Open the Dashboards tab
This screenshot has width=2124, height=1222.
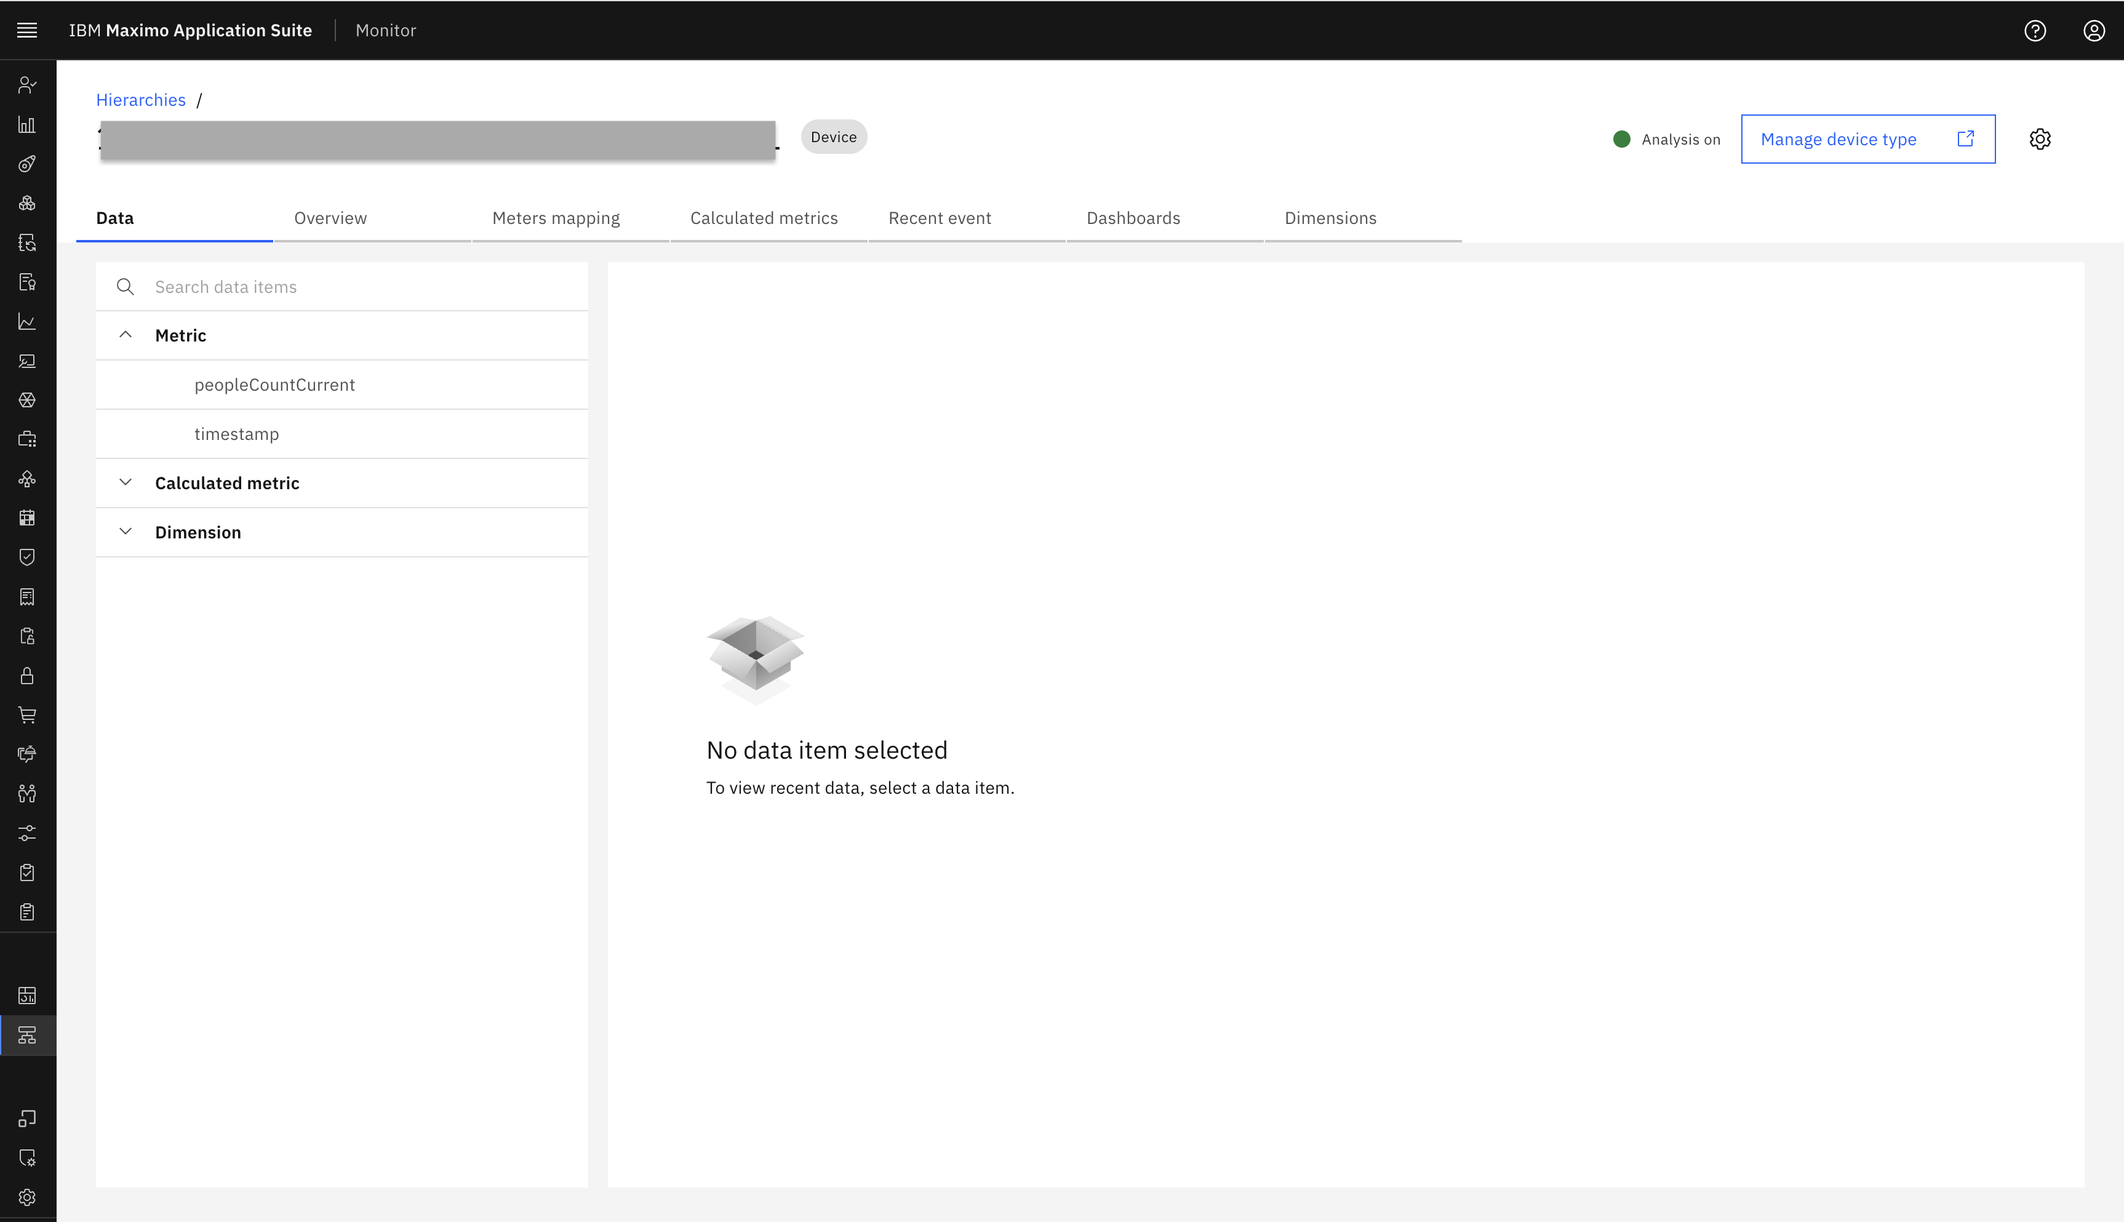pyautogui.click(x=1165, y=218)
